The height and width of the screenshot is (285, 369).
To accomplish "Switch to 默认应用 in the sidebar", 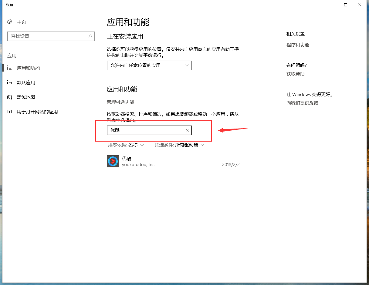I will 25,82.
